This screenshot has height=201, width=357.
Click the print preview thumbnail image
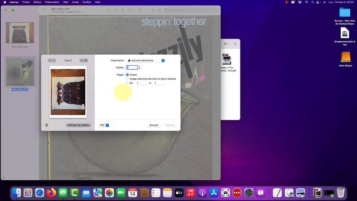tap(68, 92)
